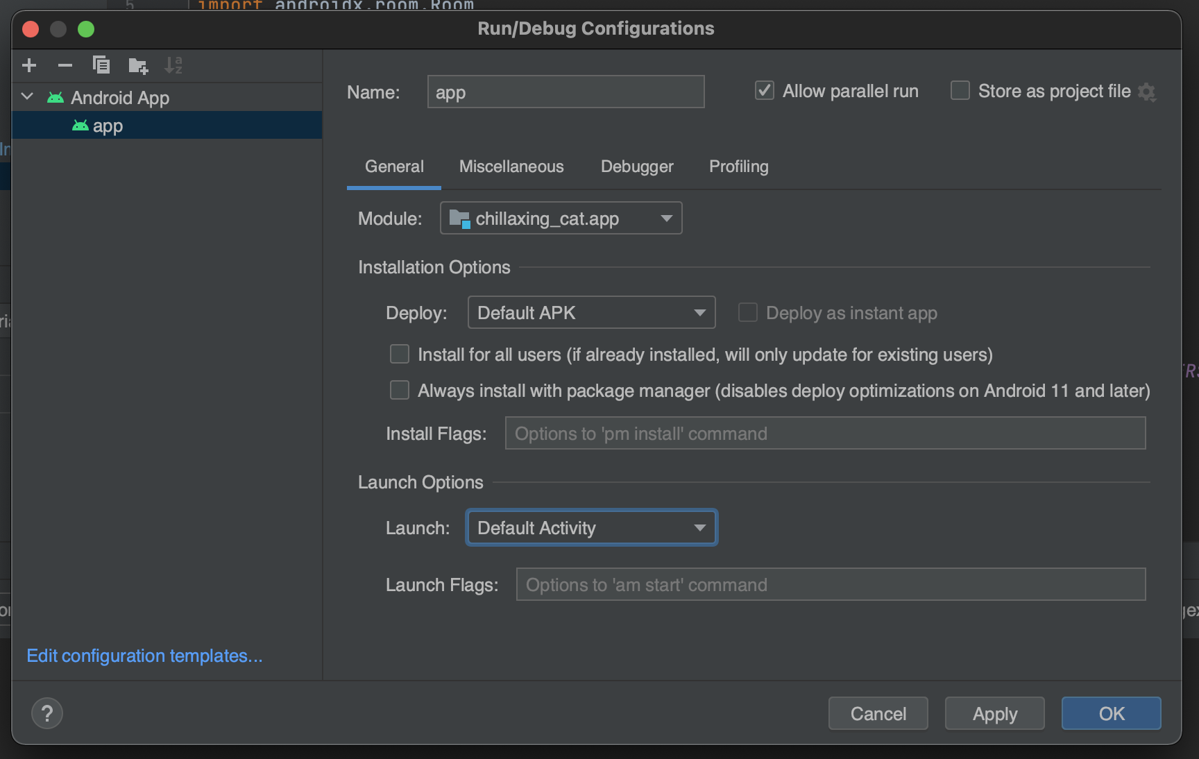The width and height of the screenshot is (1199, 759).
Task: Toggle the Allow parallel run checkbox
Action: [x=765, y=90]
